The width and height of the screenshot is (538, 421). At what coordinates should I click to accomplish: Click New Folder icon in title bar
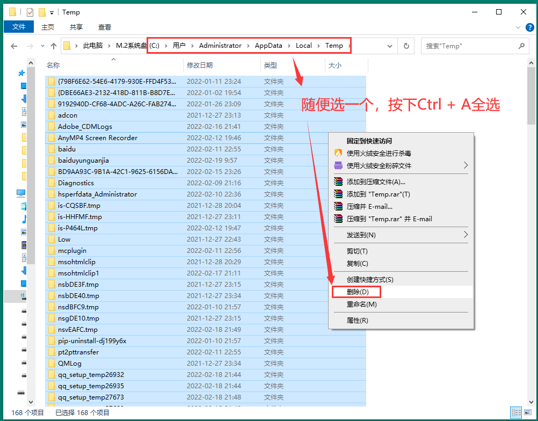pos(42,12)
